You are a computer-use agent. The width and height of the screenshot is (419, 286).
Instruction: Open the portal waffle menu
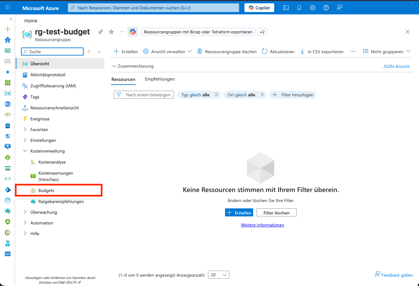(x=8, y=8)
